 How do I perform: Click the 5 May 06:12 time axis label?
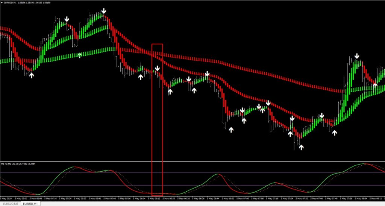[x=155, y=198]
